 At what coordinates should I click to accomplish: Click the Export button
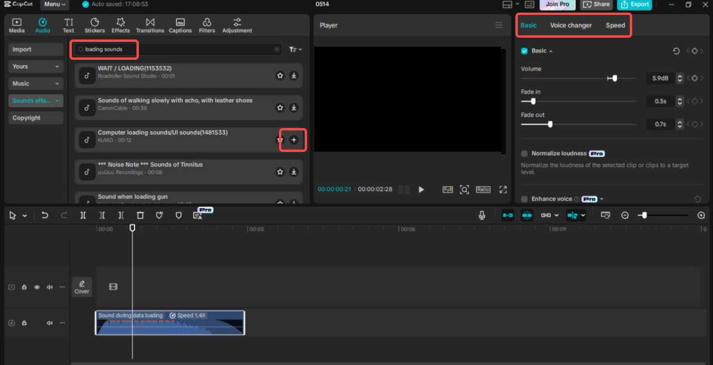coord(635,4)
